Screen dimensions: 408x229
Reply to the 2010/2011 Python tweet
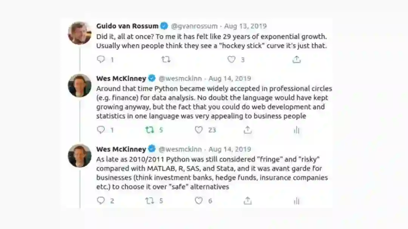tap(101, 201)
